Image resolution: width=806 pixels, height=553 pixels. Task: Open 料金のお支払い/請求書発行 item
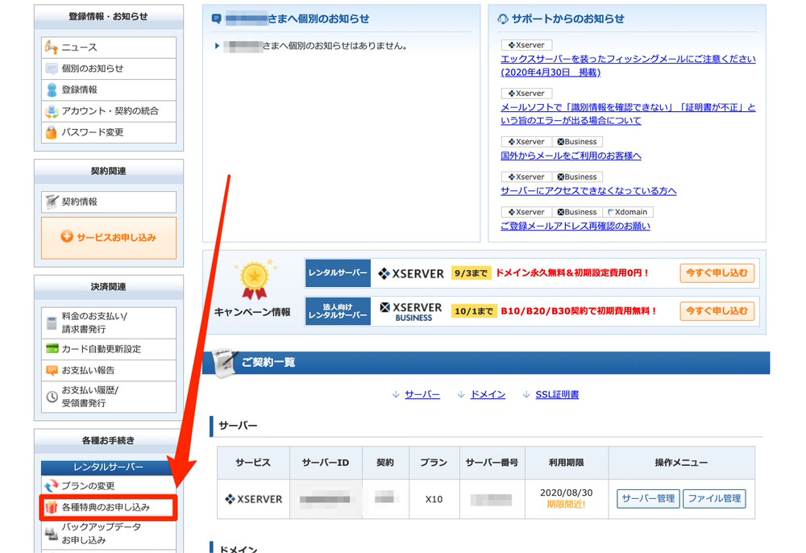(109, 322)
